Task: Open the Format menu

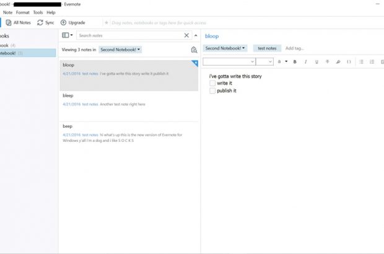Action: click(22, 12)
